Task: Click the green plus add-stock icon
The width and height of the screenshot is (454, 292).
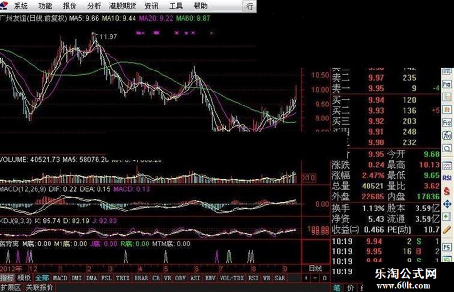Action: 447,217
